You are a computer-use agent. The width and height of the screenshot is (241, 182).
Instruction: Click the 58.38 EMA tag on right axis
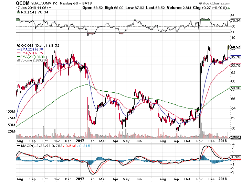pos(235,88)
